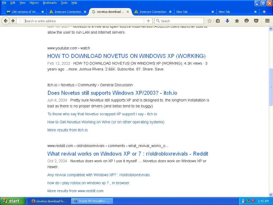The height and width of the screenshot is (205, 273).
Task: Bookmark this page with the star icon
Action: click(210, 21)
